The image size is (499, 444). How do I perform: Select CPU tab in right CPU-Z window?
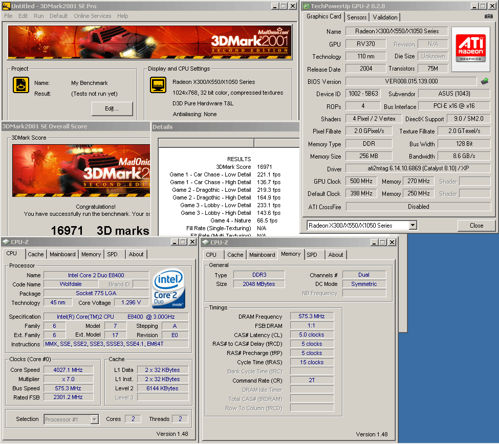pos(211,255)
